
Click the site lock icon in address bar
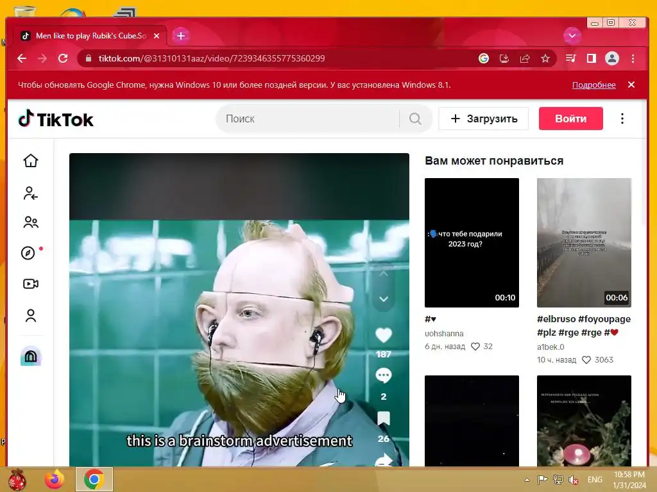[89, 58]
